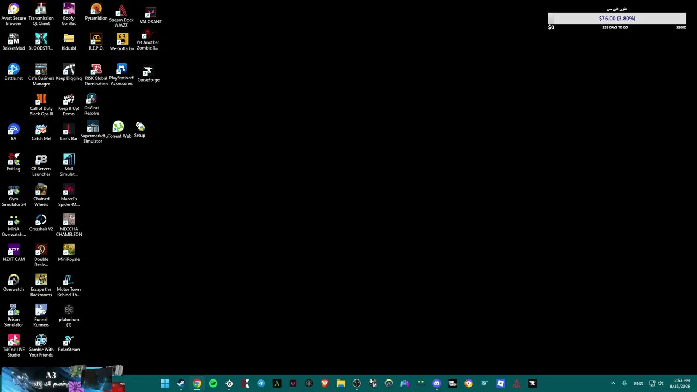Select the Prison Simulator desktop icon
697x392 pixels.
(14, 316)
